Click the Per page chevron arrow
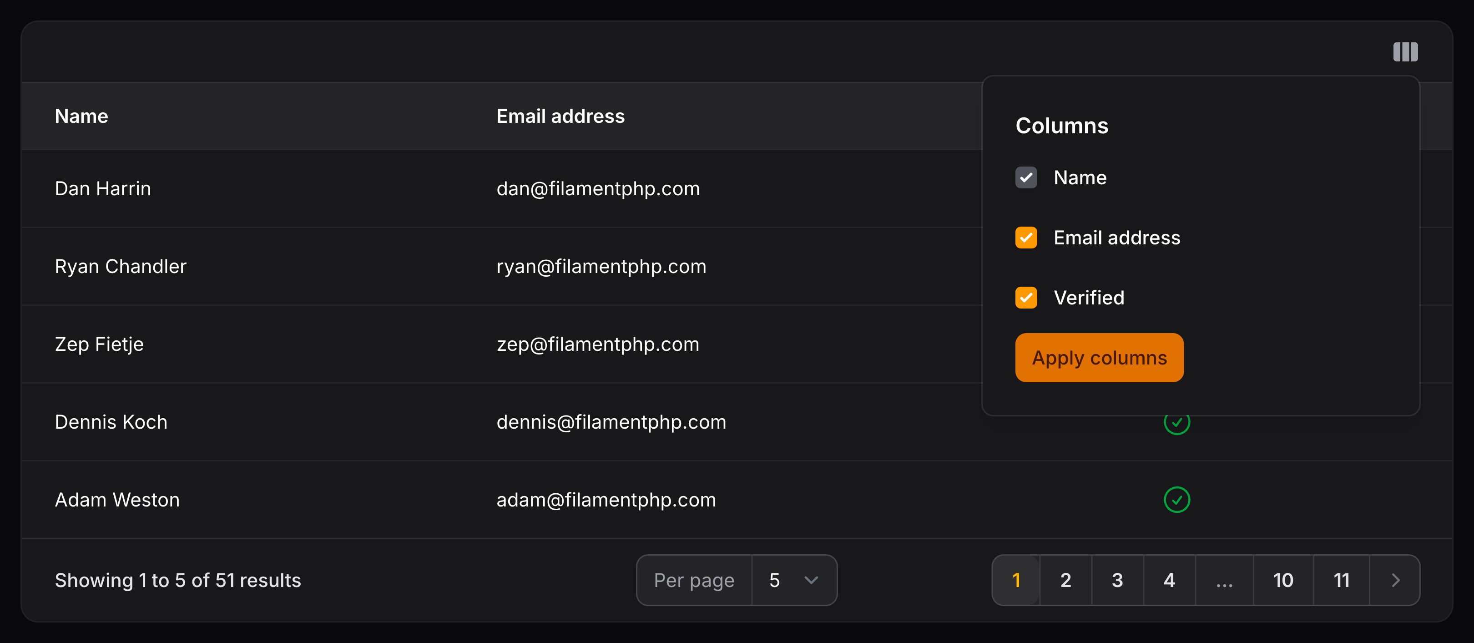Viewport: 1474px width, 643px height. 811,580
